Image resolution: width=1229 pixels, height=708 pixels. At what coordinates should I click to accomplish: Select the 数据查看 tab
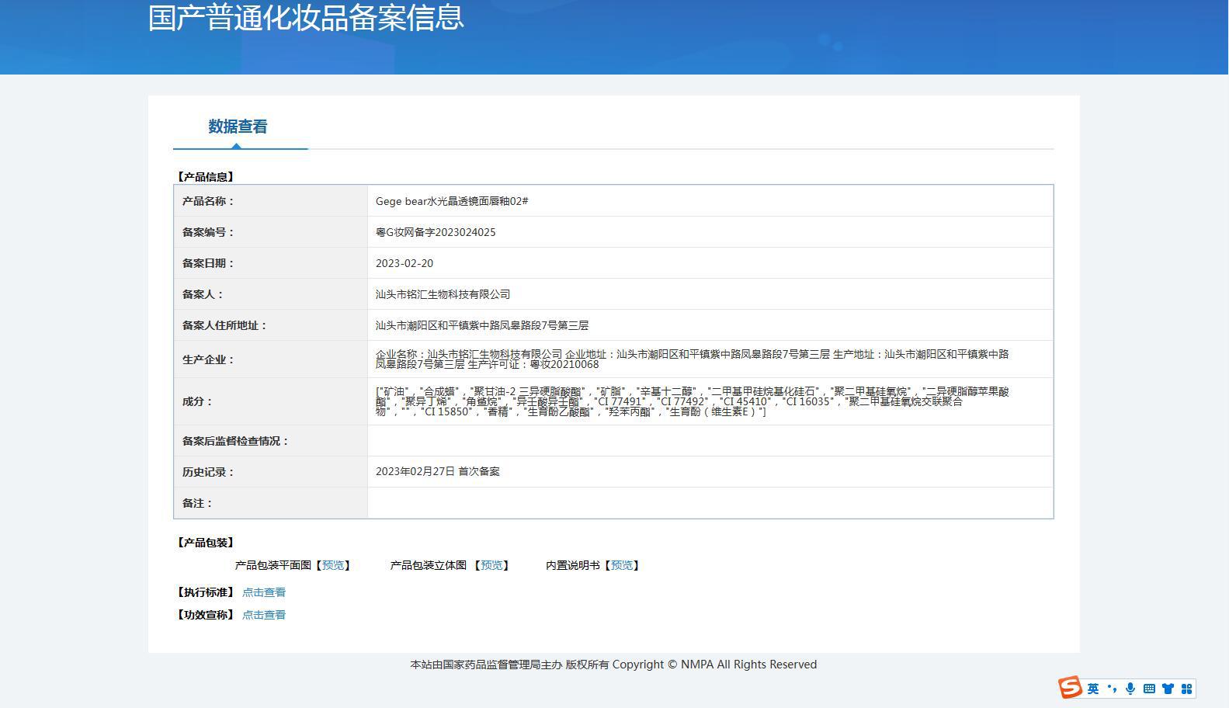(x=238, y=127)
